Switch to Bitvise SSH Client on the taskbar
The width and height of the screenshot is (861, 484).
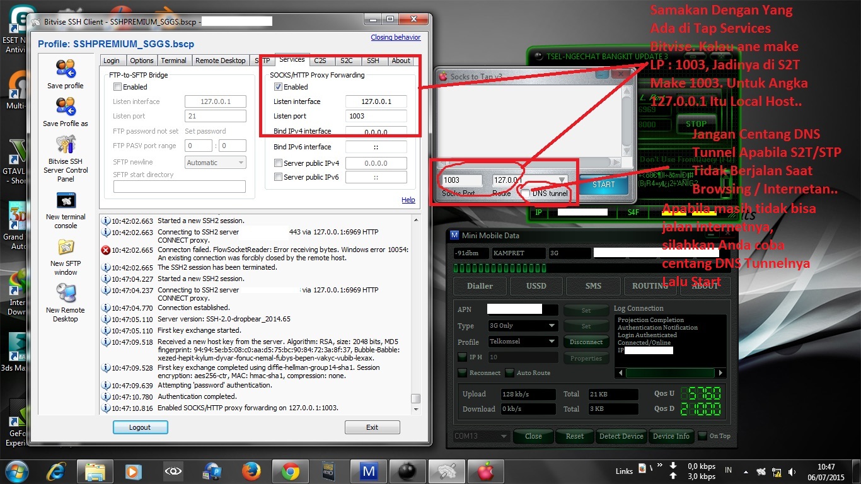click(446, 471)
